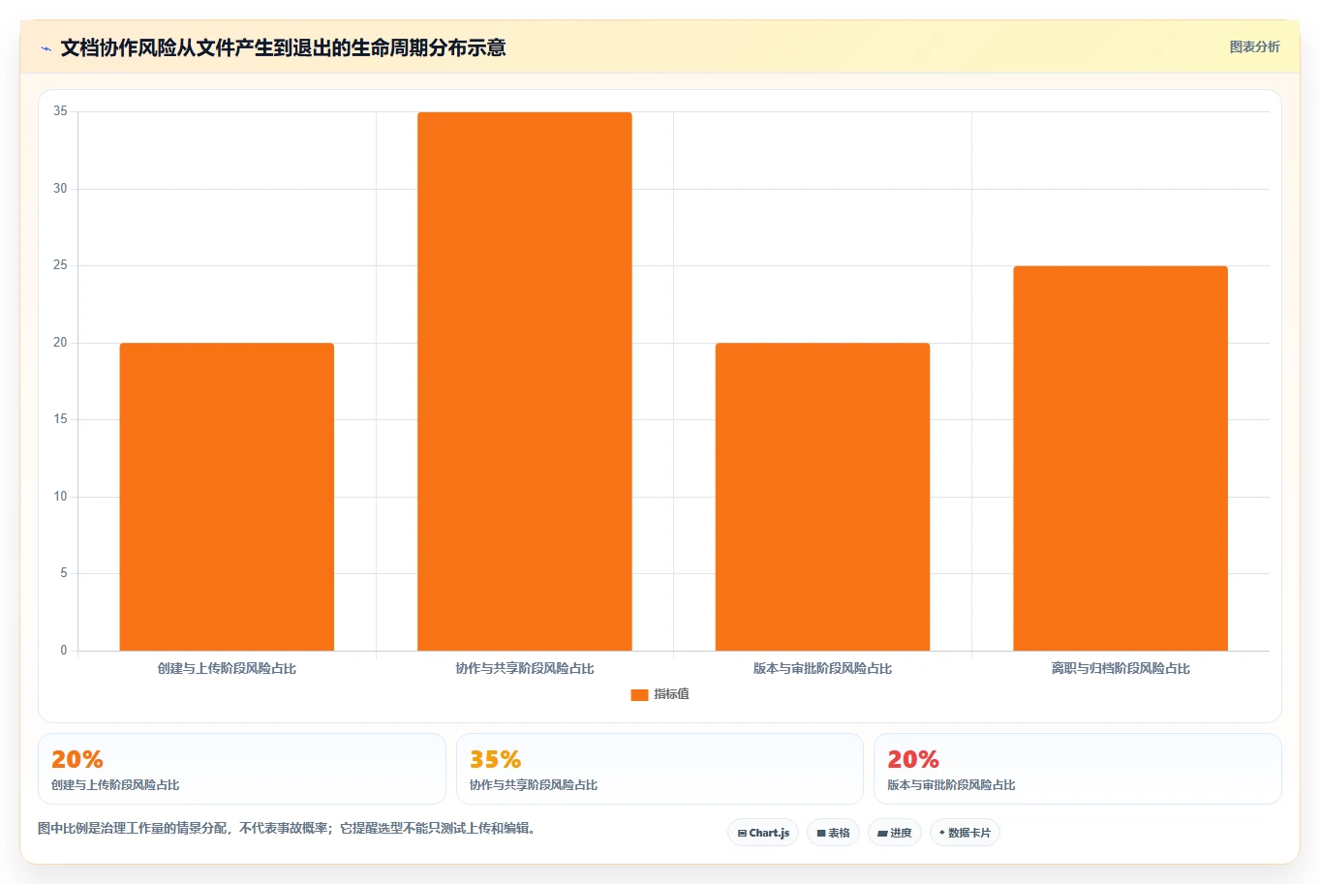Click x-axis label 版本与审批阶段风险占比
Viewport: 1320px width, 884px height.
click(822, 668)
